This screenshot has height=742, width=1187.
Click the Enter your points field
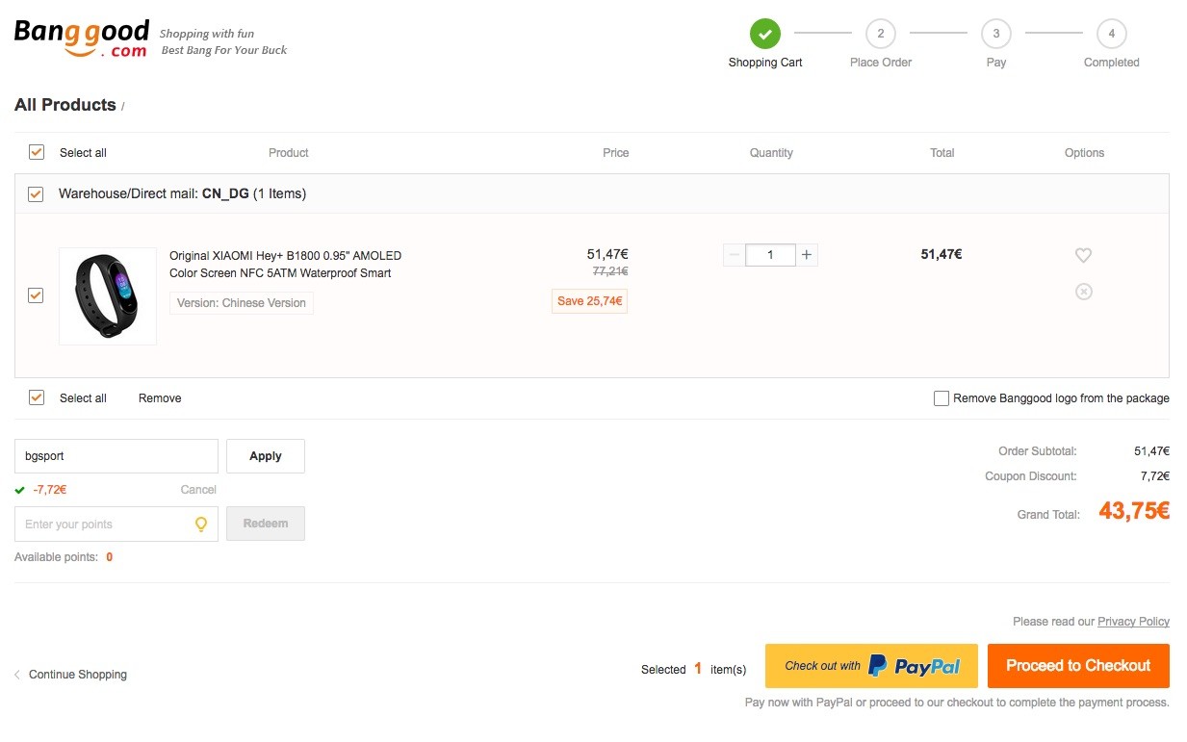[116, 524]
